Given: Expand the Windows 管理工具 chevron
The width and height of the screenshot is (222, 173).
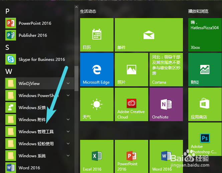Looking at the screenshot, I should [68, 132].
